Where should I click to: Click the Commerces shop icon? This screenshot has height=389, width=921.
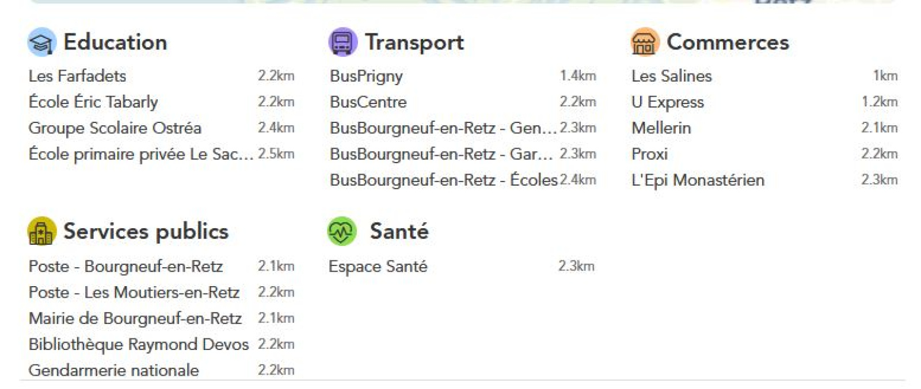click(x=644, y=43)
